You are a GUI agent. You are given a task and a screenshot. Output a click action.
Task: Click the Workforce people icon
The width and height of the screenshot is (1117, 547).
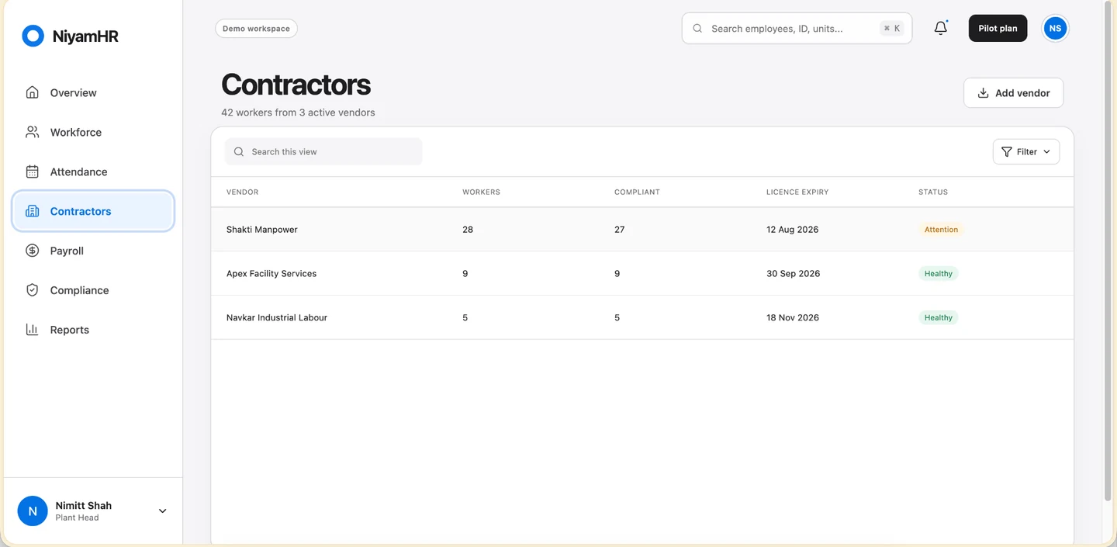click(x=32, y=132)
